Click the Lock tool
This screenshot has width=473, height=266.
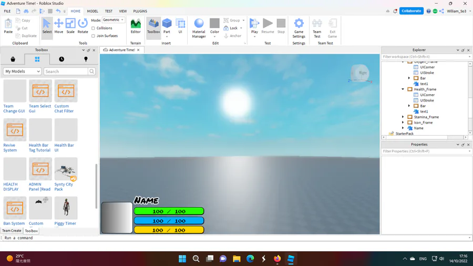click(231, 28)
